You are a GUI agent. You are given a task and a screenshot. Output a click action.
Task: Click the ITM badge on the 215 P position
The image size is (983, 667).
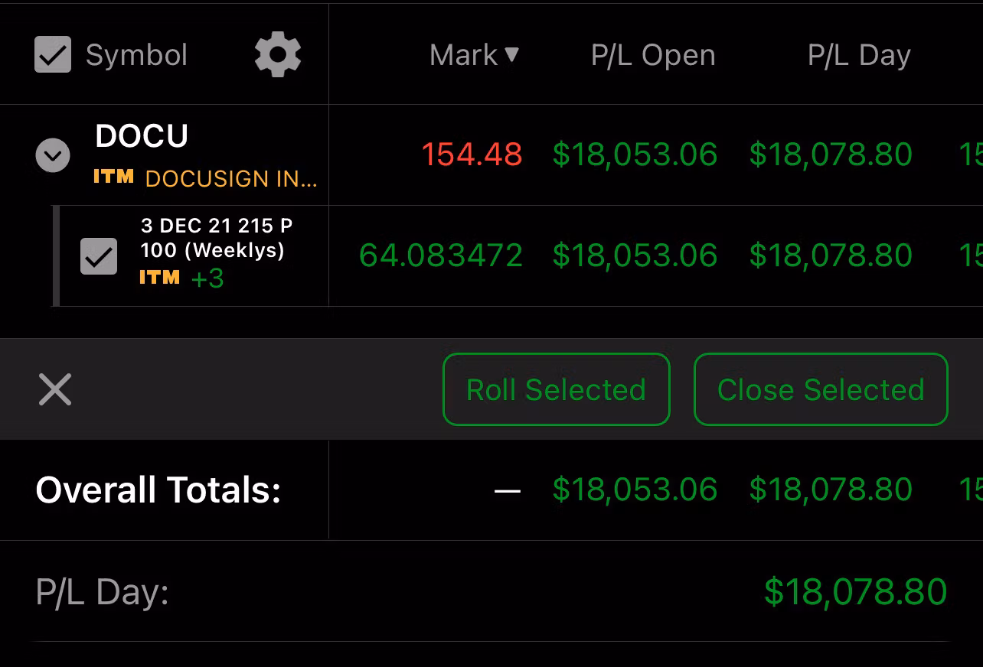pyautogui.click(x=160, y=278)
